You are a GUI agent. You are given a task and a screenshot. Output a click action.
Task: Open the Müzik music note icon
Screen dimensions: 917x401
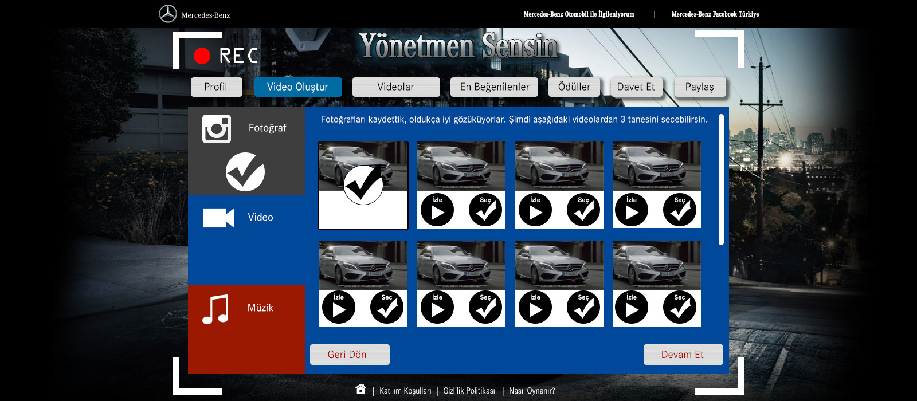215,309
